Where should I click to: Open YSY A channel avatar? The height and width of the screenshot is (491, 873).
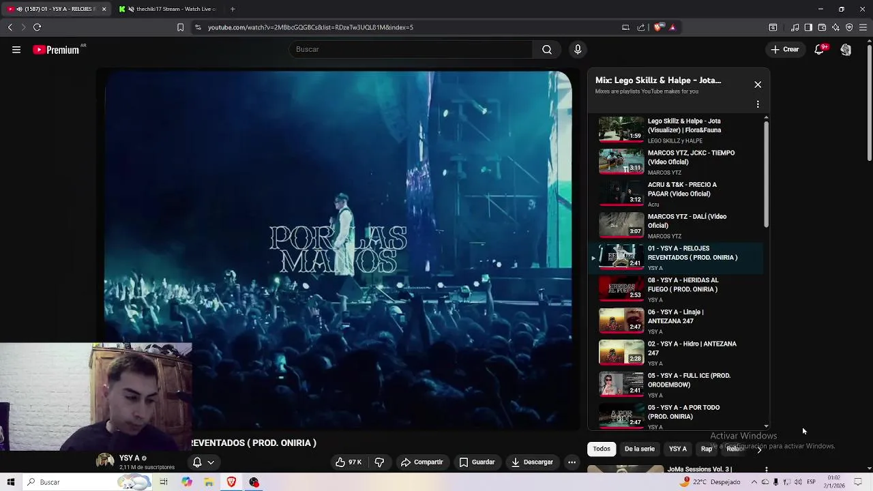pyautogui.click(x=105, y=462)
